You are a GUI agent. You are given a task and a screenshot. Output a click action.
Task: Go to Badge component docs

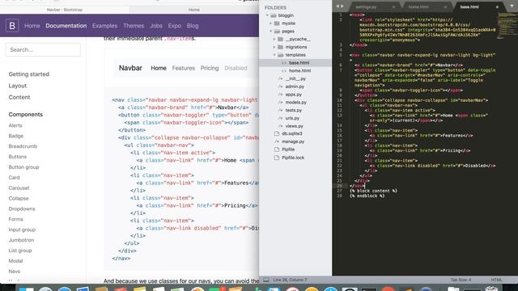[x=16, y=136]
